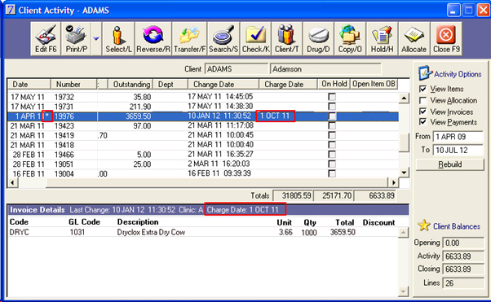The height and width of the screenshot is (302, 491).
Task: Click the Transfer/F folder icon
Action: click(189, 39)
